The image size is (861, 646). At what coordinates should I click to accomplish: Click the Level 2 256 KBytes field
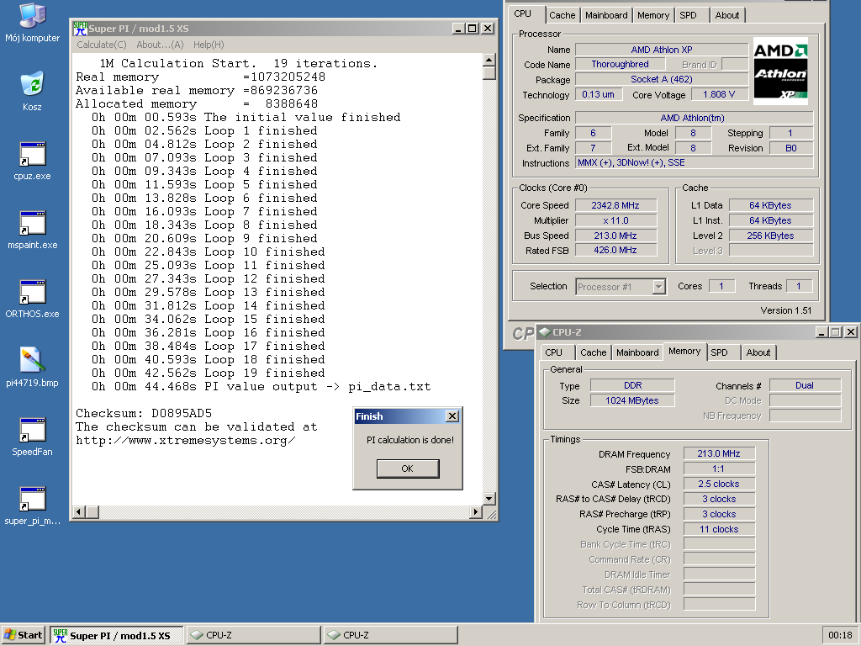pyautogui.click(x=770, y=236)
